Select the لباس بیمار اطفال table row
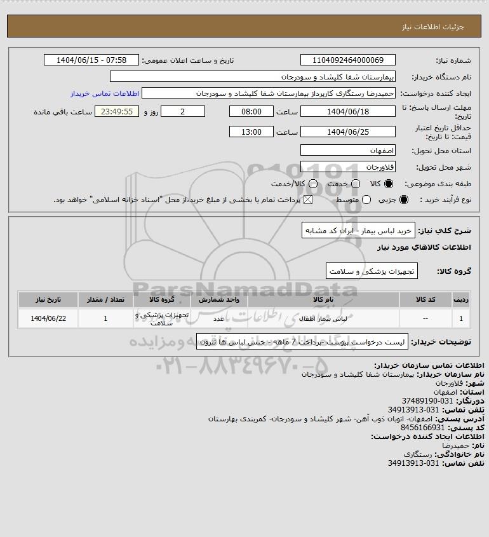This screenshot has height=537, width=489. pos(245,318)
